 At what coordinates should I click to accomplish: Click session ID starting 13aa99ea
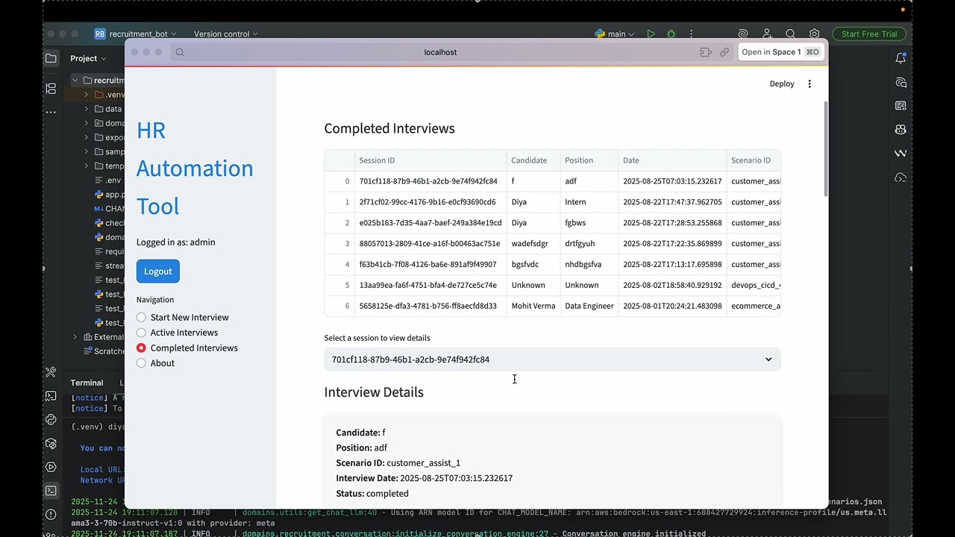point(430,285)
